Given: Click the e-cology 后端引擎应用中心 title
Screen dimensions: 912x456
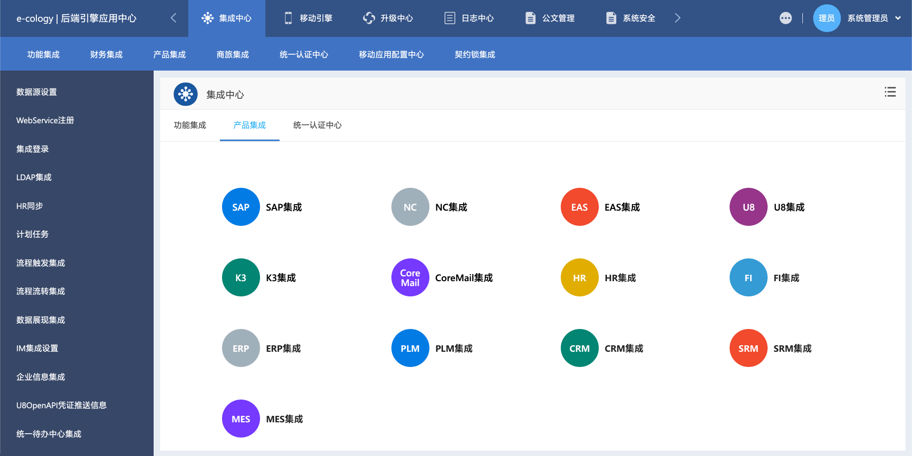Looking at the screenshot, I should pos(77,18).
